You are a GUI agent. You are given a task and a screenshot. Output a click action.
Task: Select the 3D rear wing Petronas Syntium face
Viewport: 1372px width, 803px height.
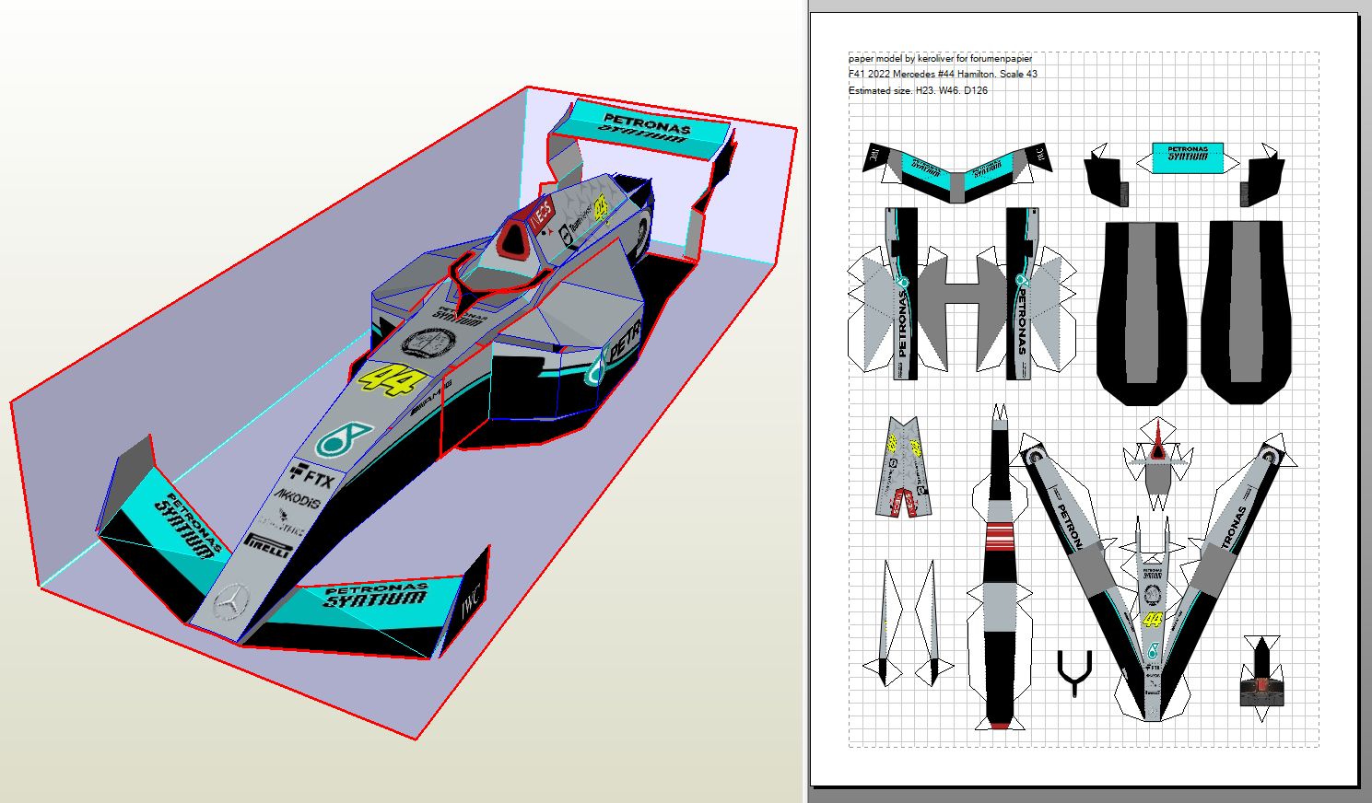[x=645, y=126]
